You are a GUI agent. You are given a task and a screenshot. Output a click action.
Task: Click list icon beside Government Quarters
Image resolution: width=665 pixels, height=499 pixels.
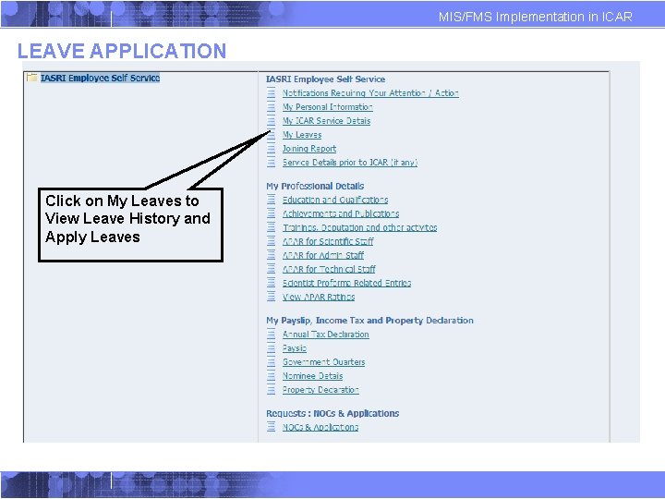(271, 362)
